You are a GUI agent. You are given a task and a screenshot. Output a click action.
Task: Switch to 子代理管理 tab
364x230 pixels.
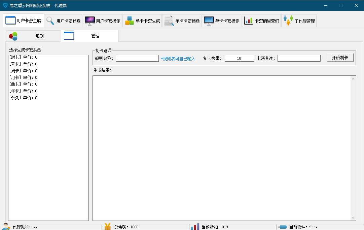pyautogui.click(x=299, y=21)
